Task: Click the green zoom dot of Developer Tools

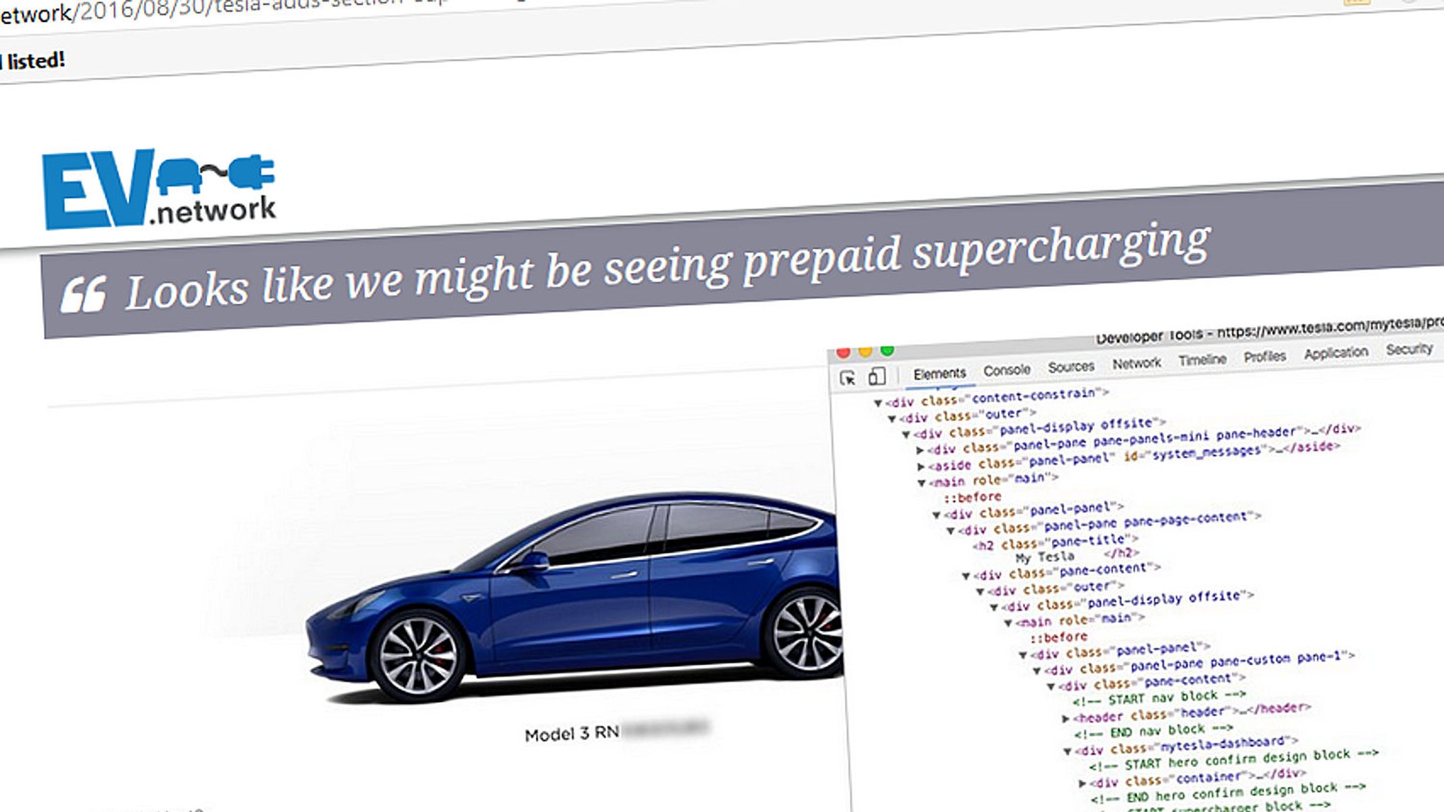Action: tap(887, 350)
